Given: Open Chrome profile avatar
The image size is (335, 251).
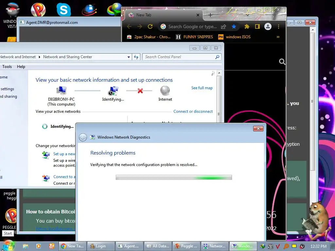Looking at the screenshot, I should (x=268, y=26).
